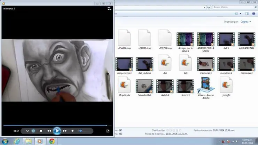Show hidden system tray icons arrow

[219, 142]
